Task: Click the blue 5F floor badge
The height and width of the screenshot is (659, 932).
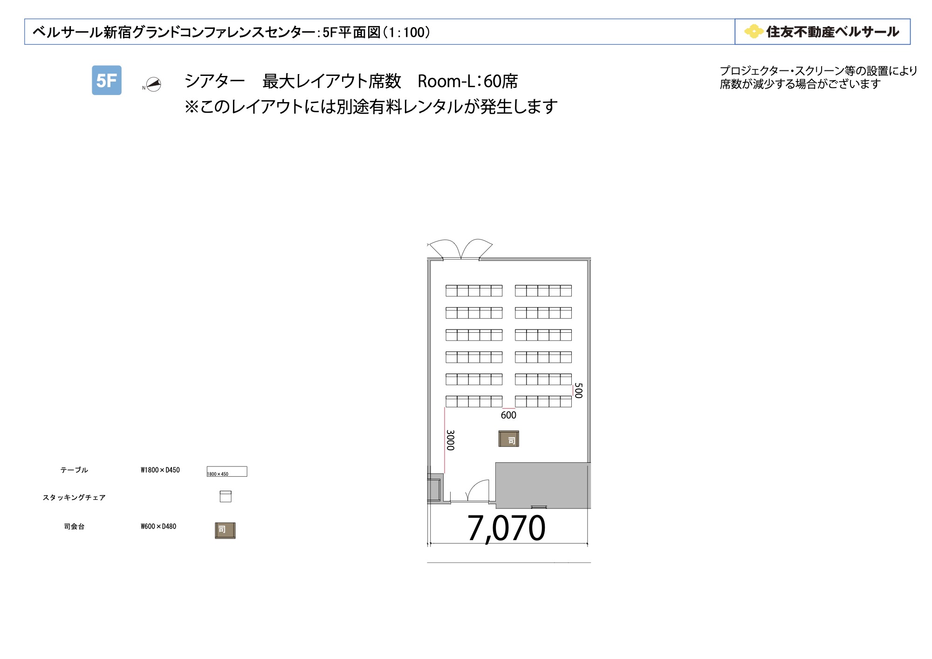Action: point(107,80)
